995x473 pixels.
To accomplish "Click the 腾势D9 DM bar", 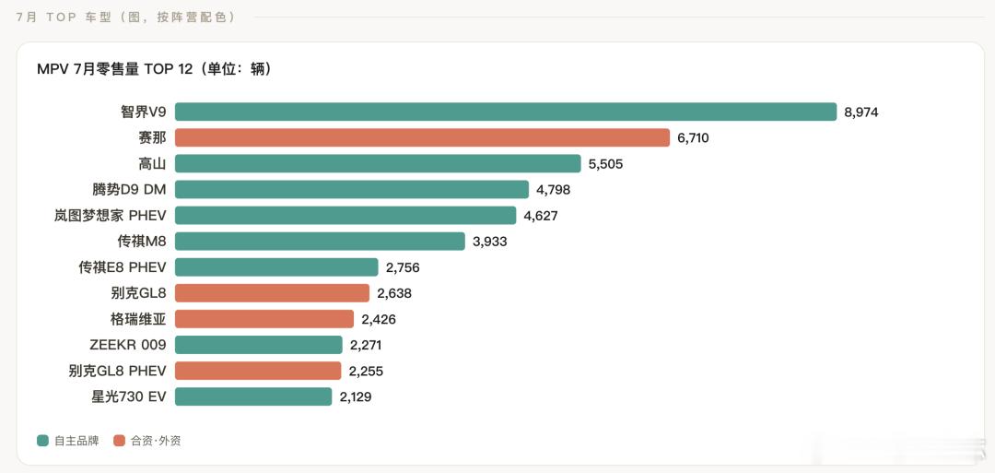I will [x=352, y=189].
